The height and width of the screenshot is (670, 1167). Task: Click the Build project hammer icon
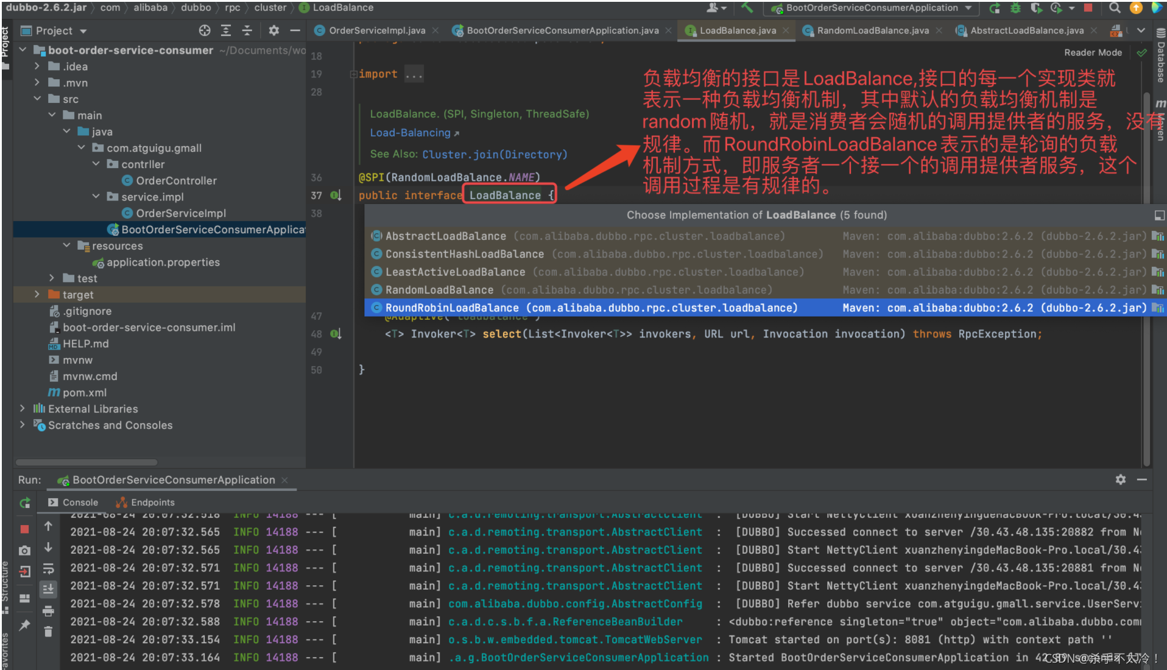coord(747,8)
